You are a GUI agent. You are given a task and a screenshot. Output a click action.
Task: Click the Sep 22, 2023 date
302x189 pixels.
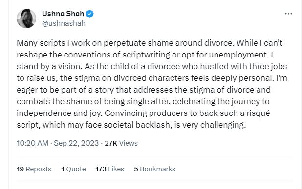[76, 143]
